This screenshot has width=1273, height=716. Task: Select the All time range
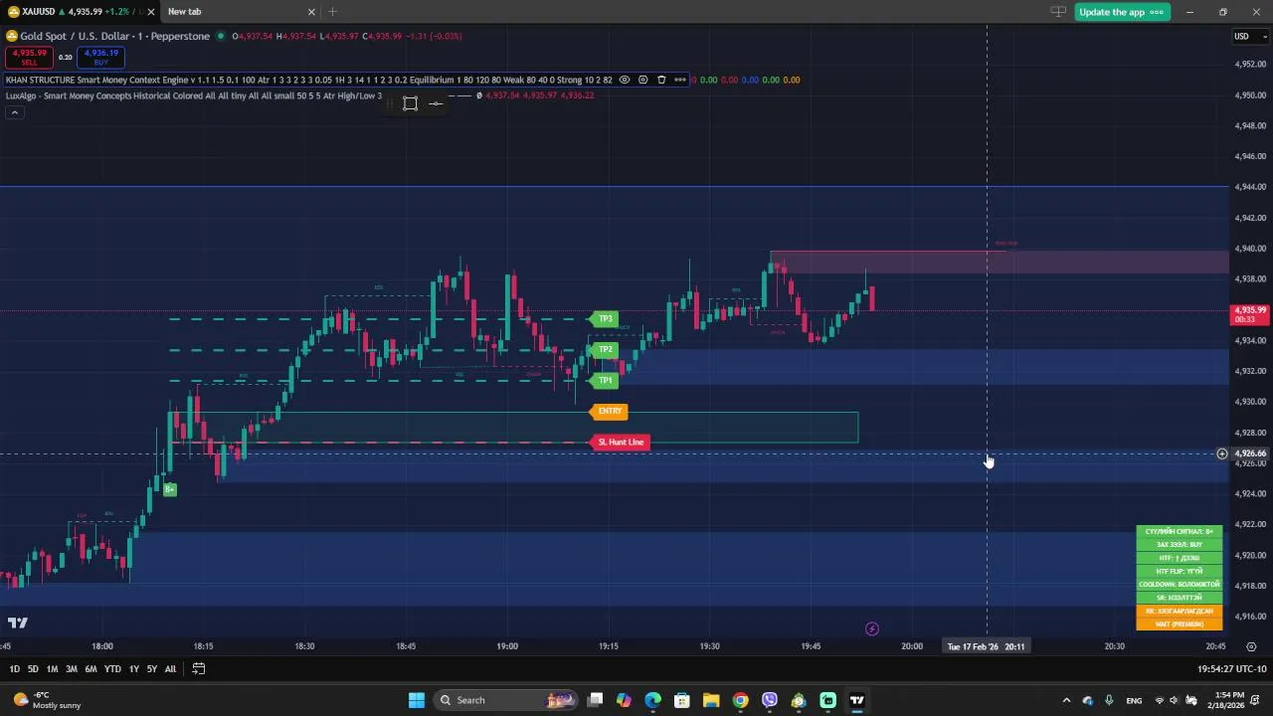click(170, 669)
